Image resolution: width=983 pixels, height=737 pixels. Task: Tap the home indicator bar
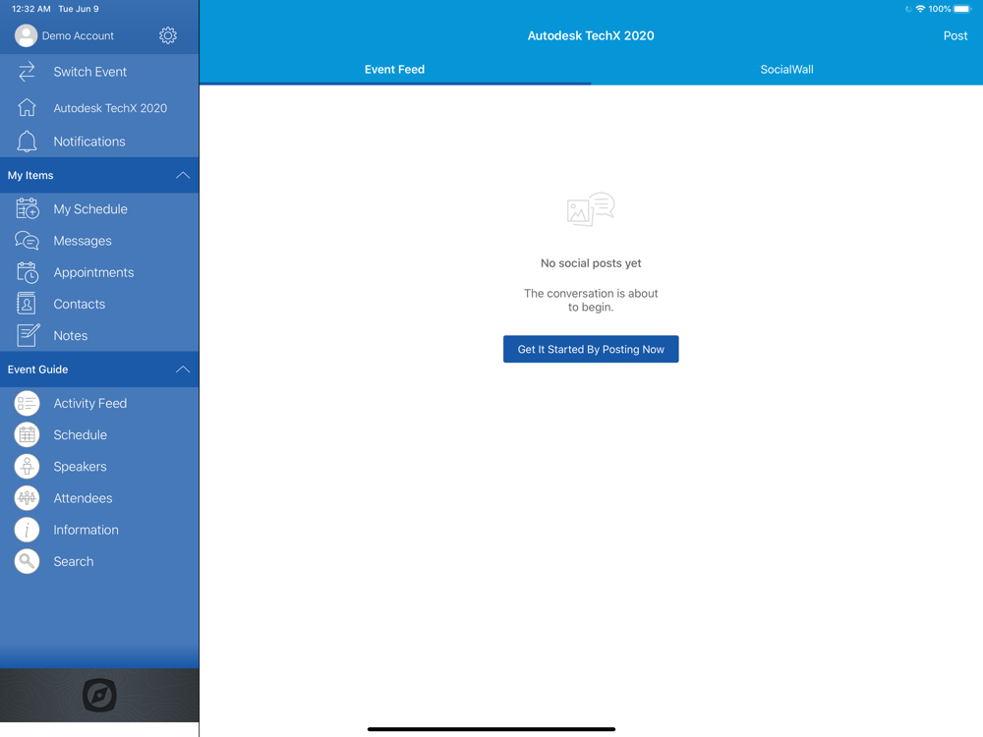click(491, 729)
